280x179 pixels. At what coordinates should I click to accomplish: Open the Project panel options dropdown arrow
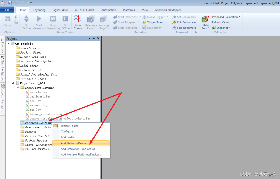click(90, 38)
